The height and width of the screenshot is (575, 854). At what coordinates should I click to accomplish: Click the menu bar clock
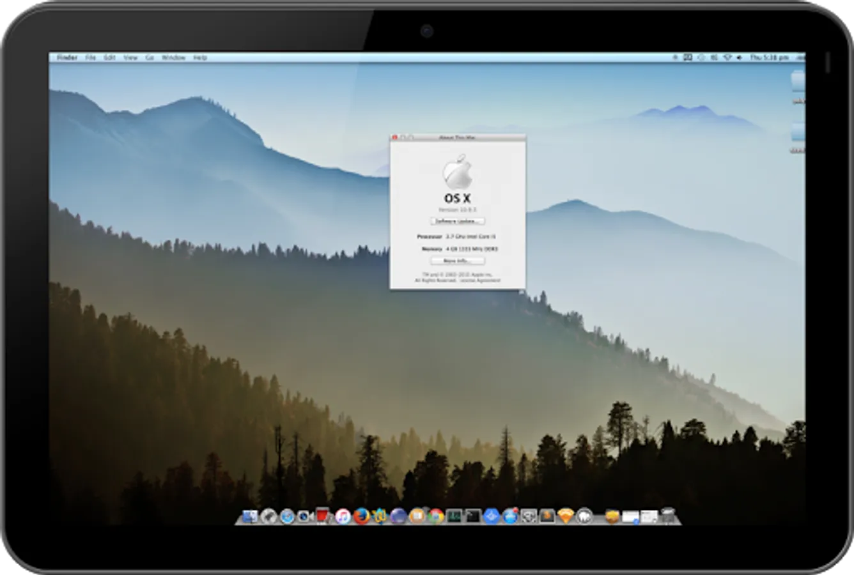coord(769,57)
